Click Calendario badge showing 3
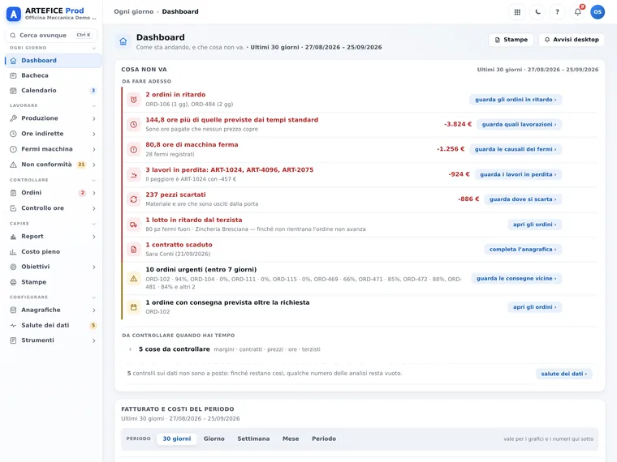 [93, 90]
